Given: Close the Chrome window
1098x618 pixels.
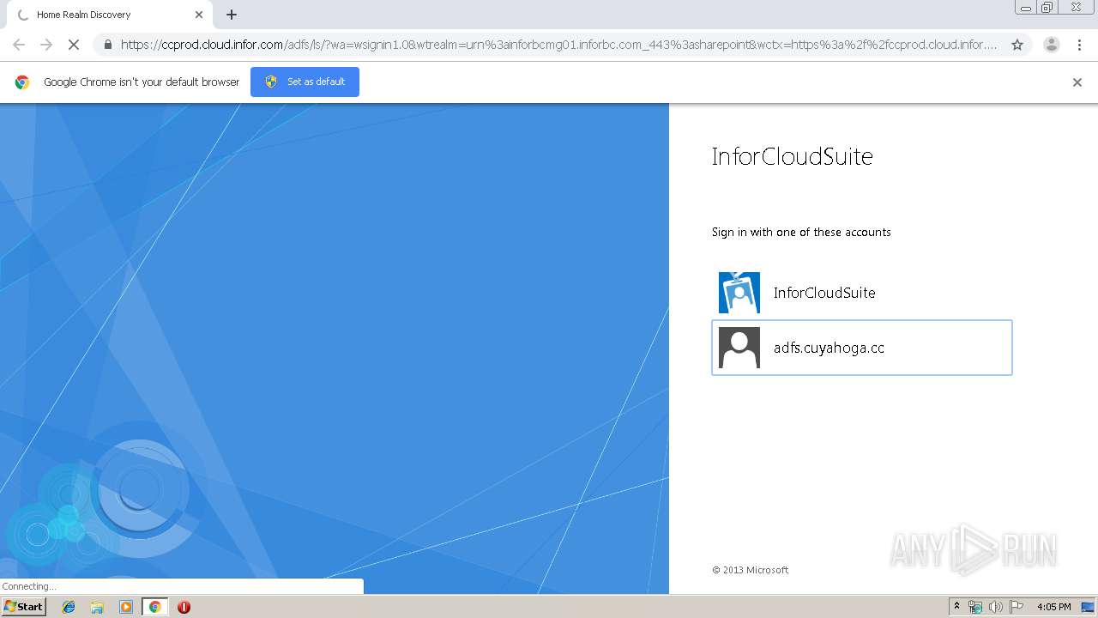Looking at the screenshot, I should pos(1076,8).
